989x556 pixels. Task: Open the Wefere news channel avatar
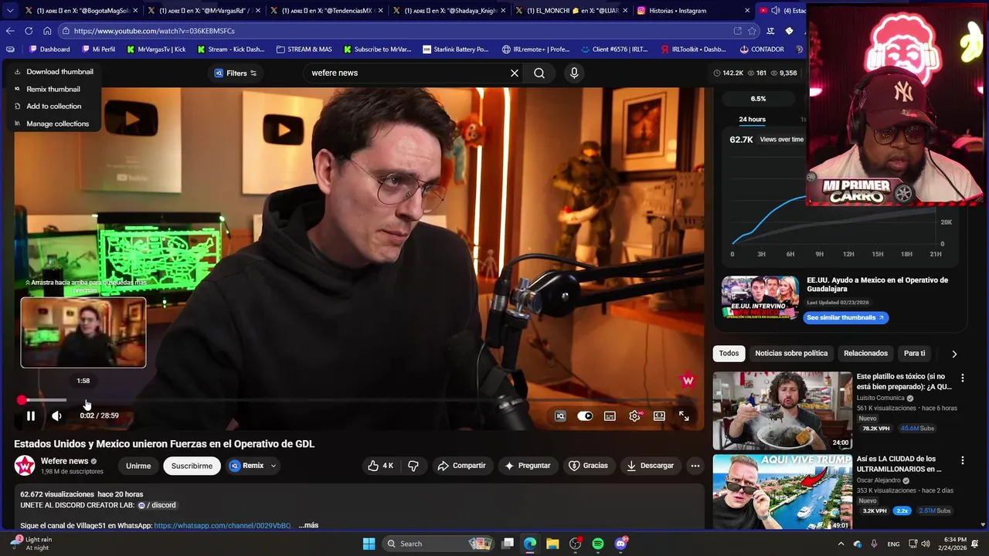pyautogui.click(x=25, y=466)
